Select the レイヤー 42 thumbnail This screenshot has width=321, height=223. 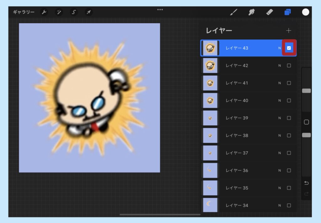click(210, 65)
